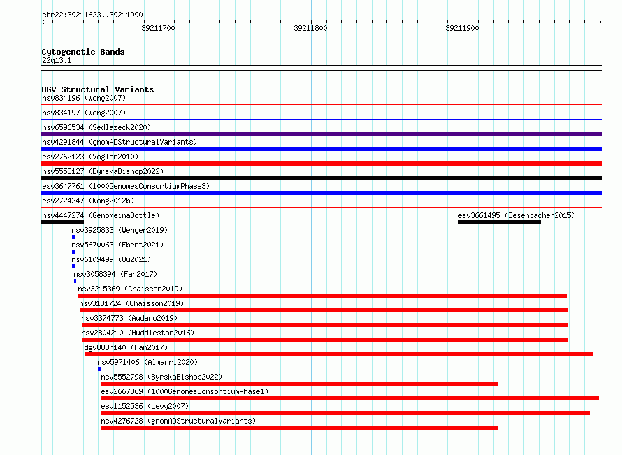622x455 pixels.
Task: Open nsv5670063 (Ebert2021) label
Action: pos(117,245)
